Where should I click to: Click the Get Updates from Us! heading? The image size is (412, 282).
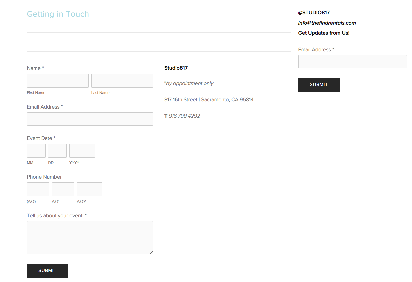tap(324, 33)
